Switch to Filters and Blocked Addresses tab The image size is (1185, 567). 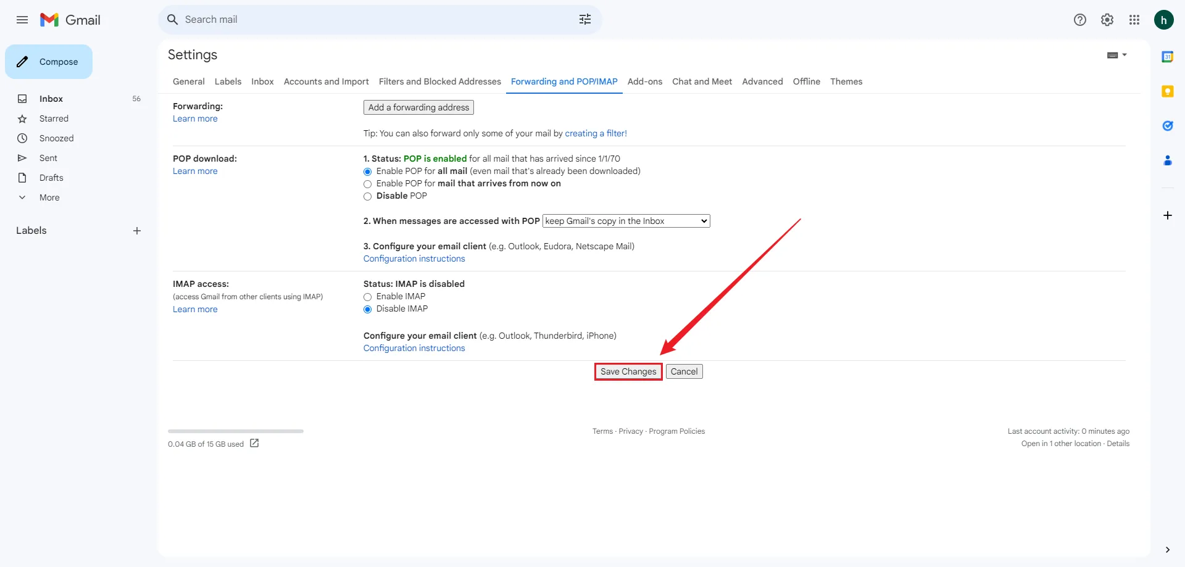pyautogui.click(x=439, y=81)
